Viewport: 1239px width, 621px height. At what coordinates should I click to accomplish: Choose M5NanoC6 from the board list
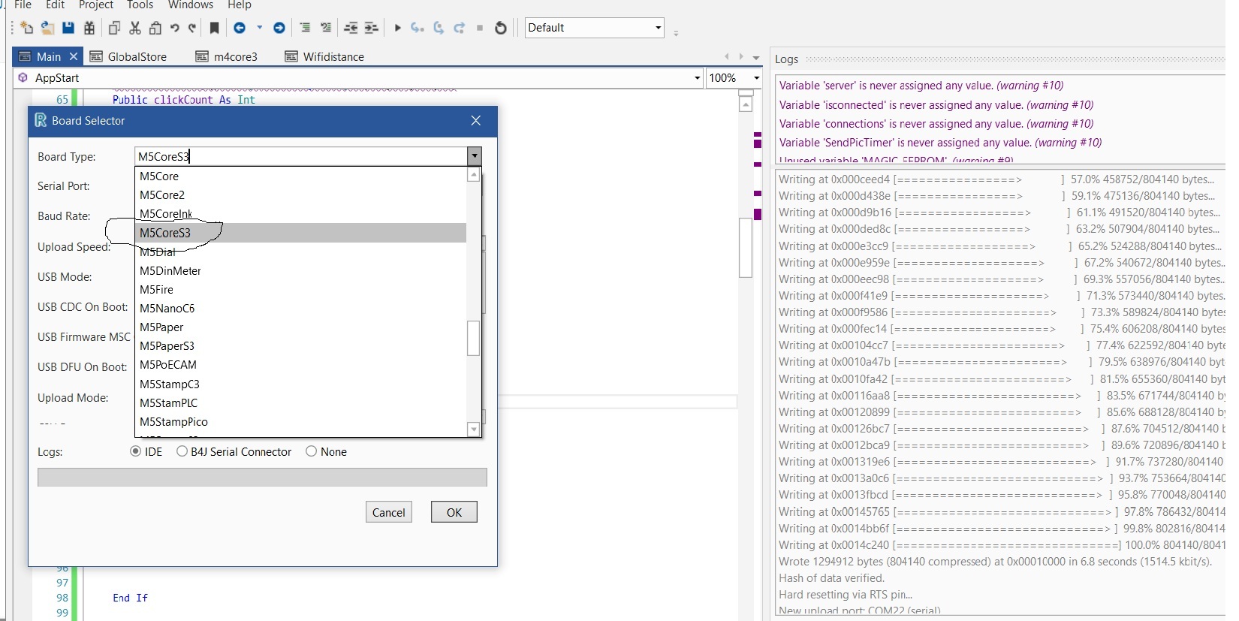coord(300,309)
